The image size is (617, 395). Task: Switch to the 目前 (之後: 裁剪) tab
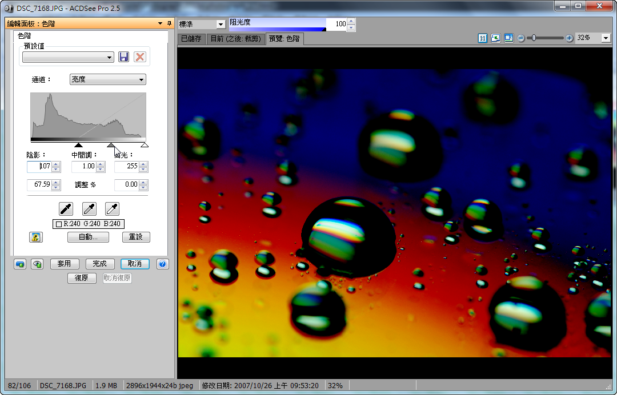tap(235, 39)
